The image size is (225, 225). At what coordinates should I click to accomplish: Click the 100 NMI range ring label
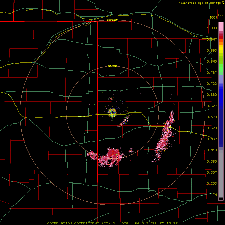112,20
